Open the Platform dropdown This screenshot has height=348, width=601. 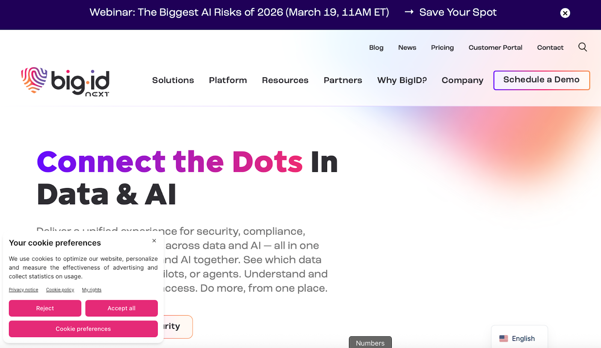(x=228, y=80)
